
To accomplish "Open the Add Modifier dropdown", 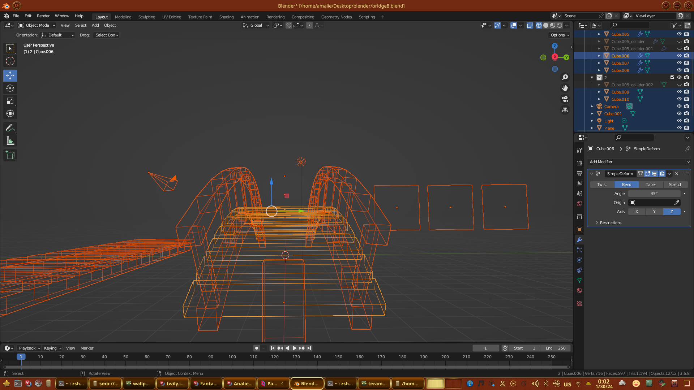I will tap(639, 162).
